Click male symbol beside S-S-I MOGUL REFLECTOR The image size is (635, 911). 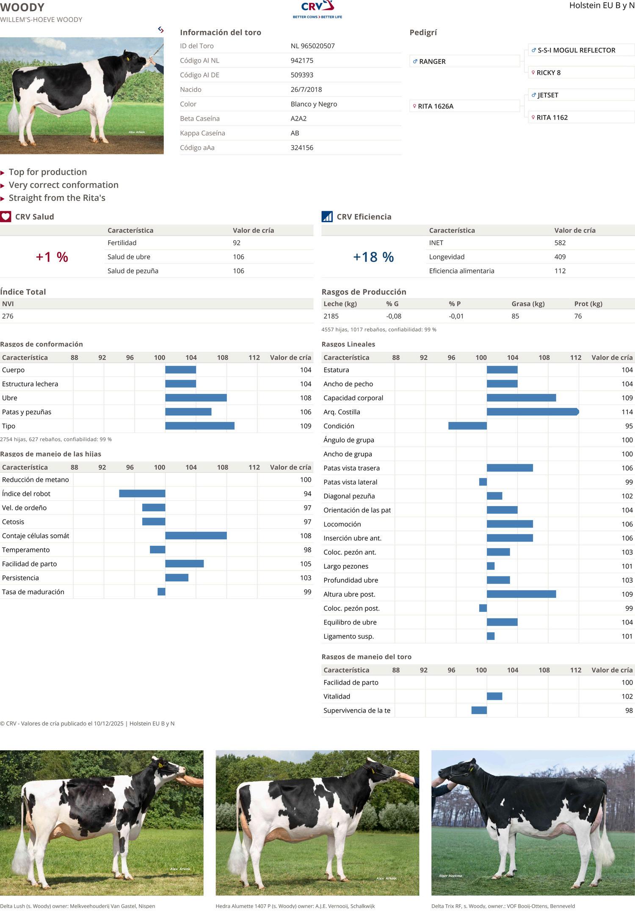pyautogui.click(x=534, y=50)
